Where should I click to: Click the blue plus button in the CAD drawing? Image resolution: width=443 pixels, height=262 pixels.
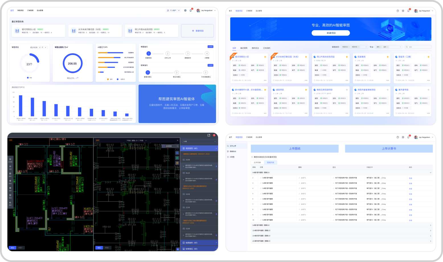coord(178,249)
